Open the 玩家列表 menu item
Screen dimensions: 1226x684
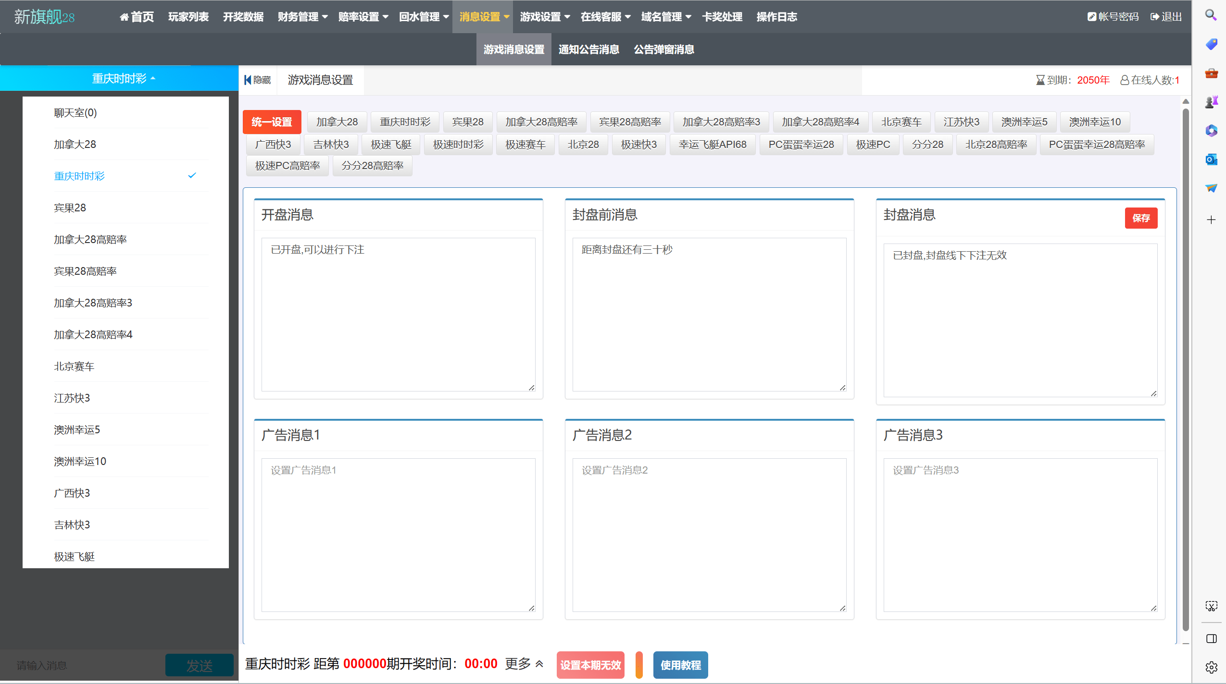pyautogui.click(x=188, y=17)
